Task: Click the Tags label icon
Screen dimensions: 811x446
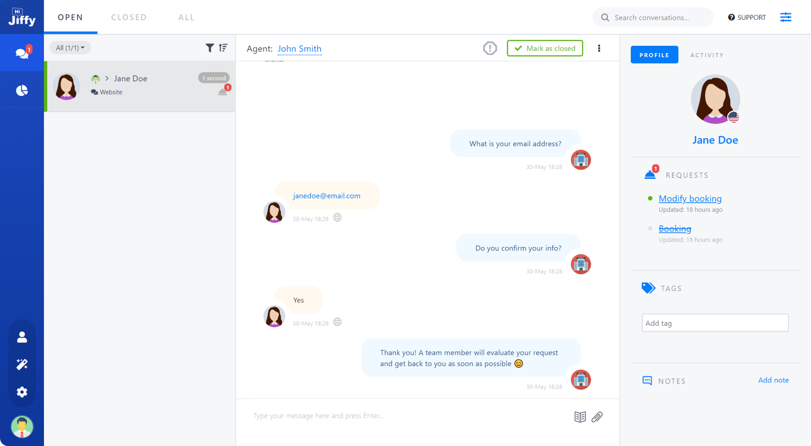Action: (648, 288)
